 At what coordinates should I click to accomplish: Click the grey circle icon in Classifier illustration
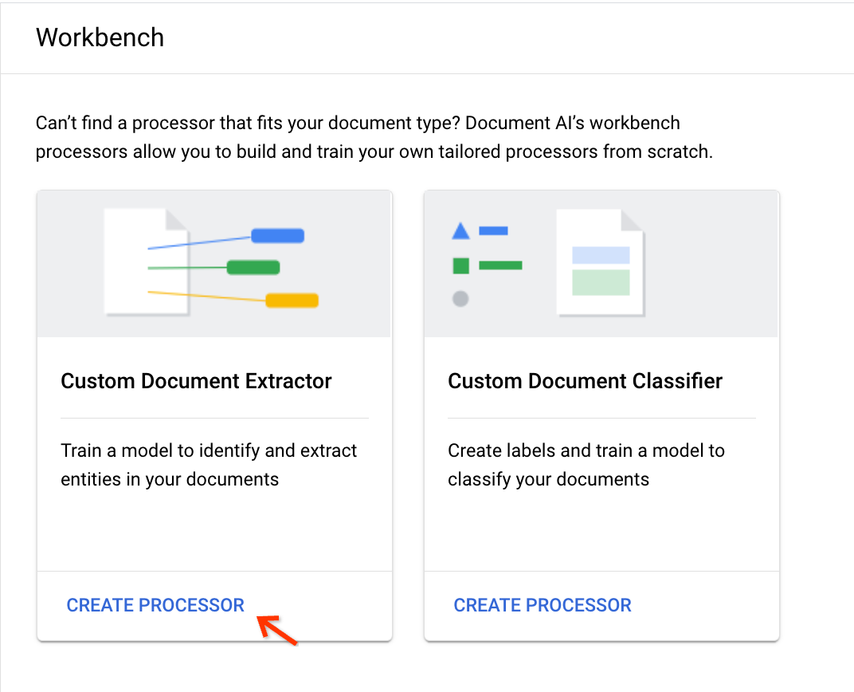[x=460, y=299]
